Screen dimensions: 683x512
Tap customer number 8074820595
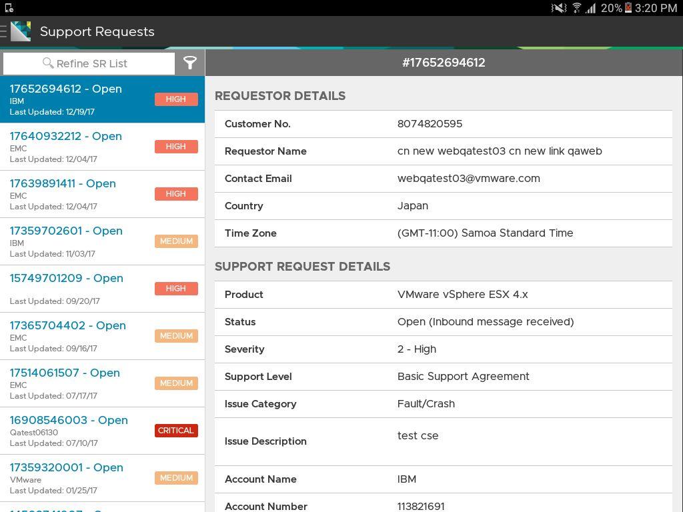point(430,124)
